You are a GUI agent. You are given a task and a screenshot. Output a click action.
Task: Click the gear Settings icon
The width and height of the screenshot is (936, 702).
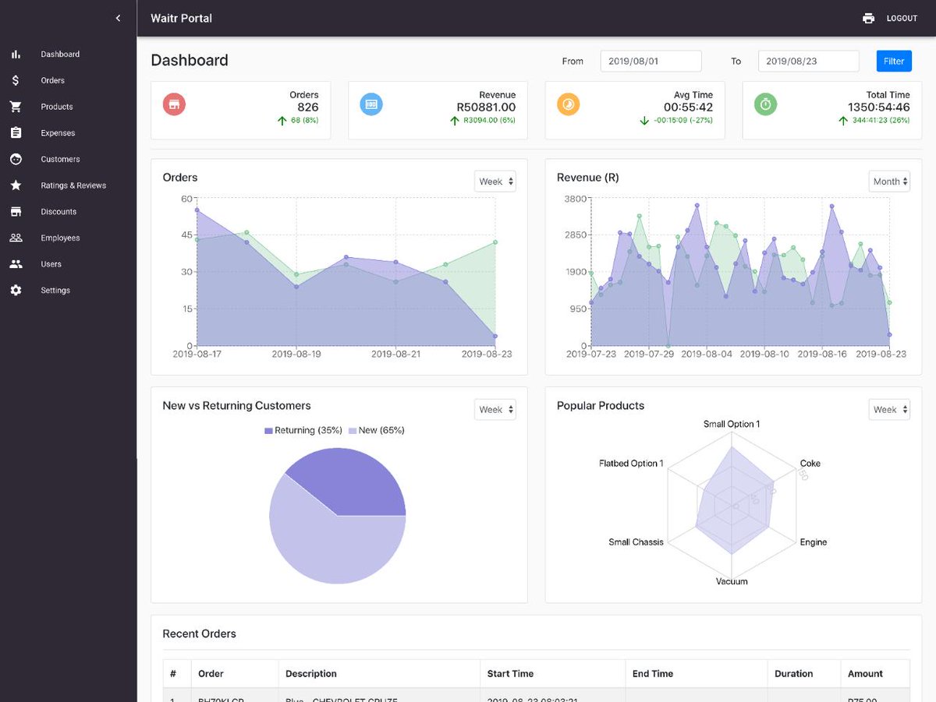[16, 290]
